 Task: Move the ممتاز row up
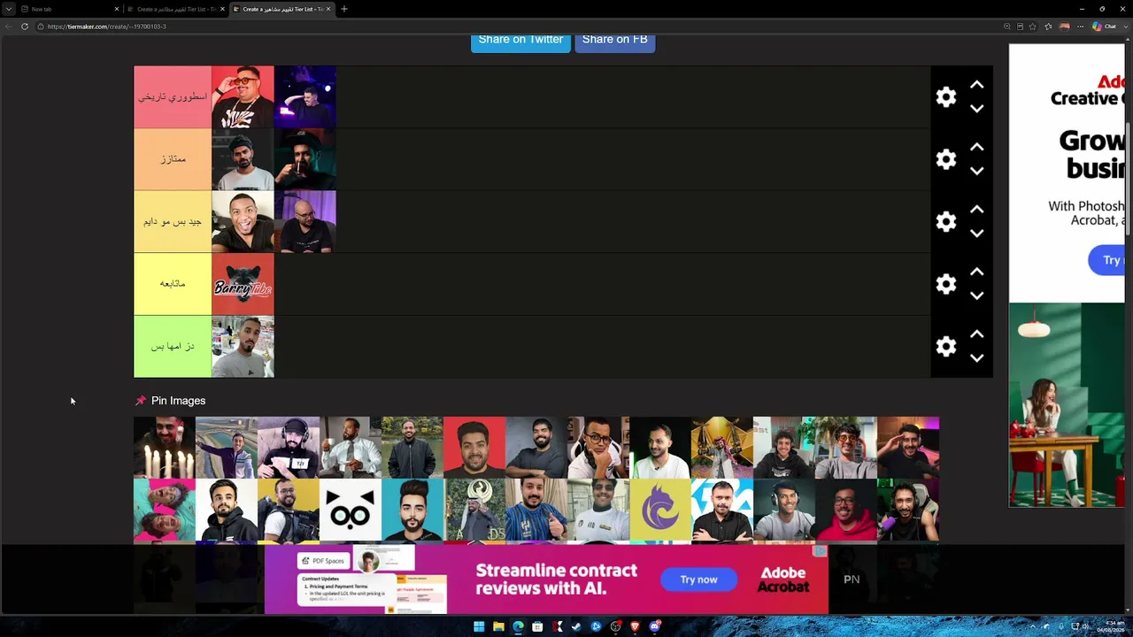click(x=976, y=147)
